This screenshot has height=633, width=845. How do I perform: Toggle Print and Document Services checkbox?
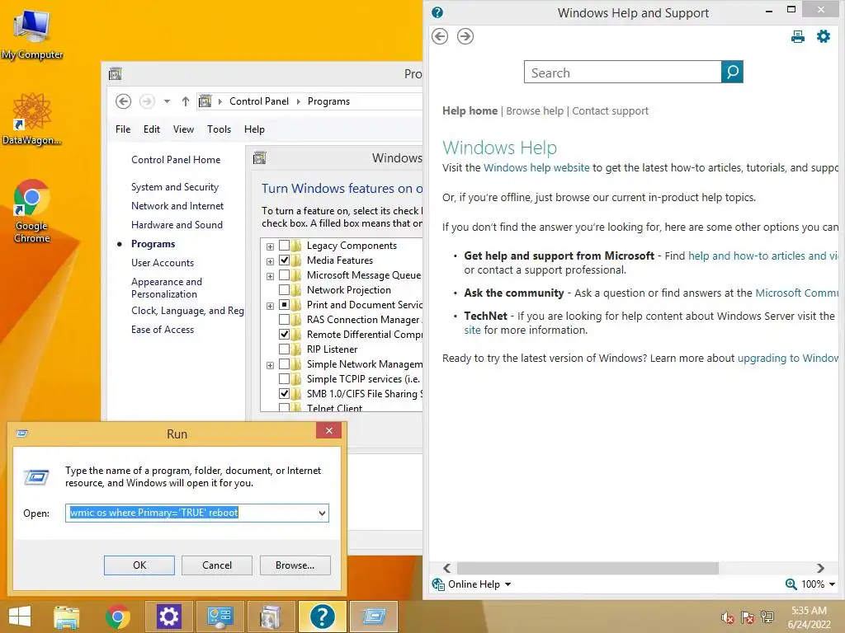[x=284, y=305]
